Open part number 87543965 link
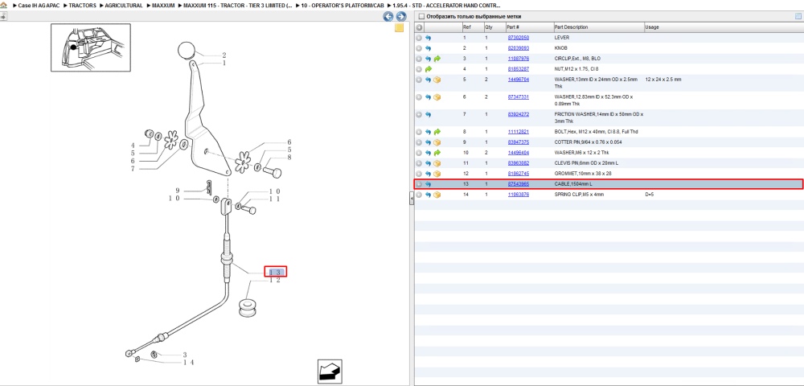This screenshot has height=386, width=804. click(x=518, y=184)
